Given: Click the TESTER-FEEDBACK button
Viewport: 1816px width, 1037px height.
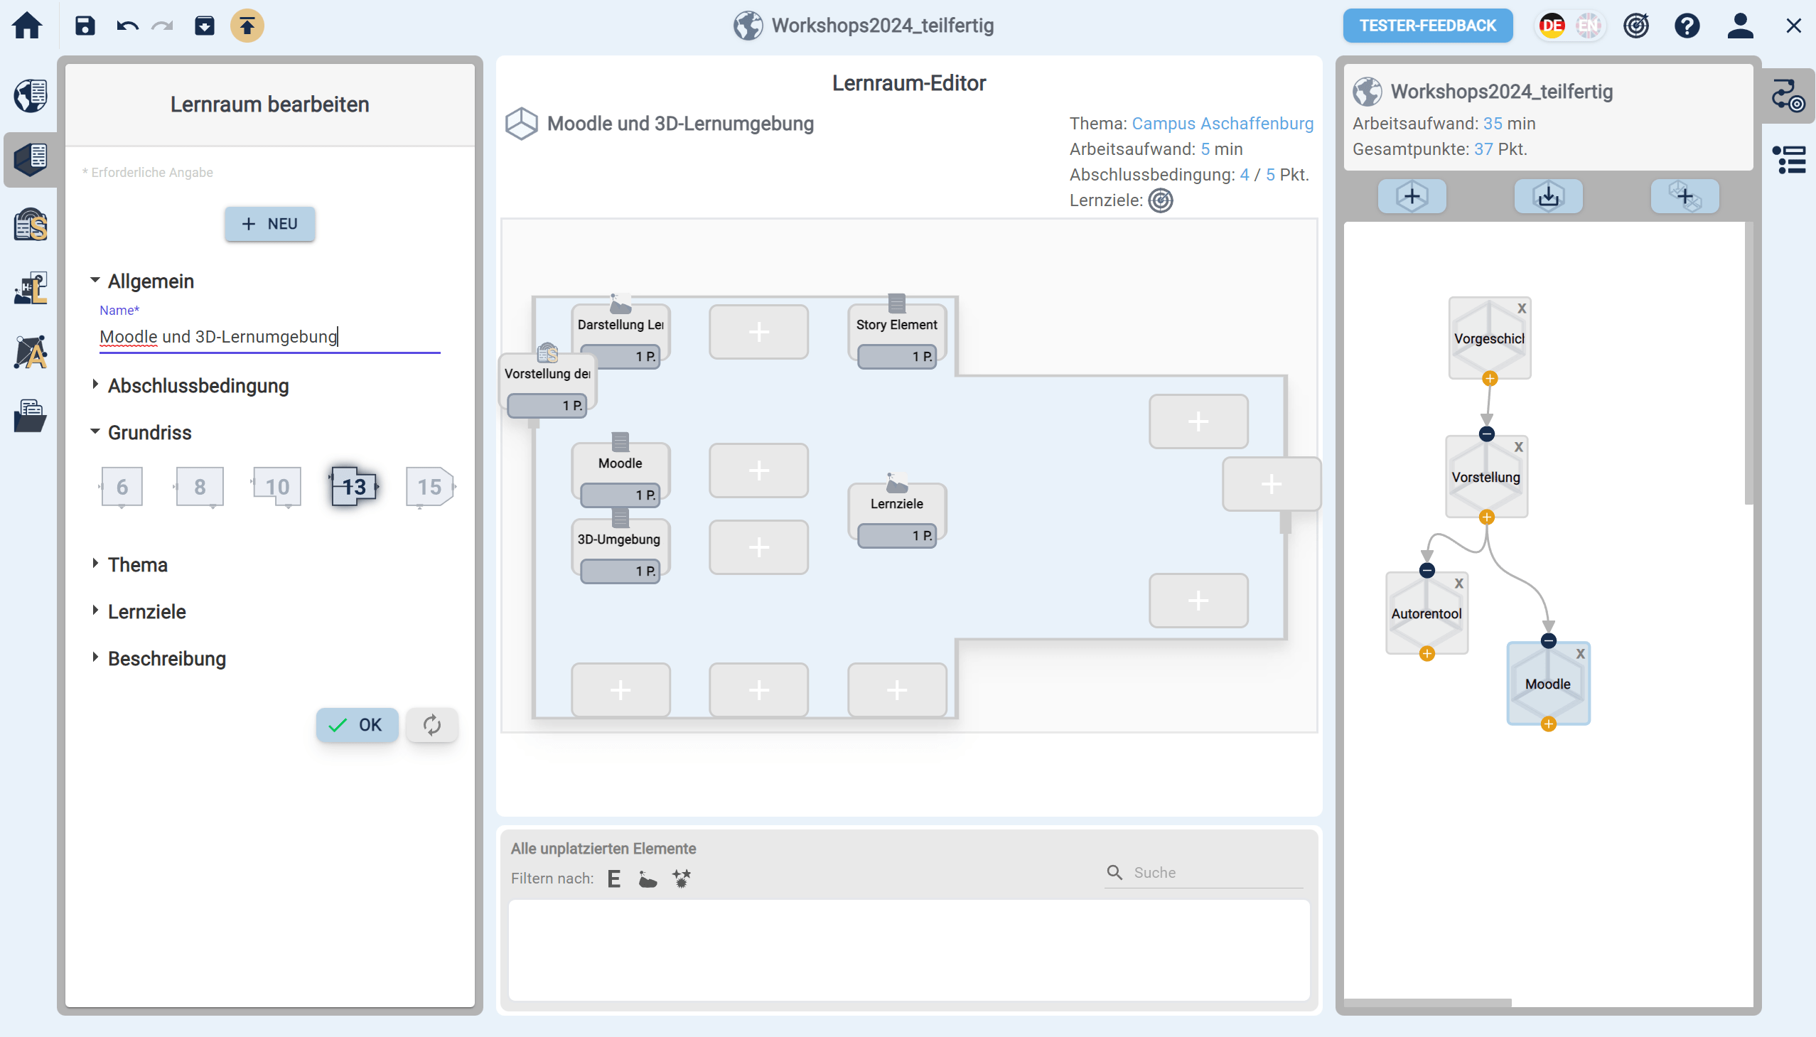Looking at the screenshot, I should pyautogui.click(x=1427, y=26).
